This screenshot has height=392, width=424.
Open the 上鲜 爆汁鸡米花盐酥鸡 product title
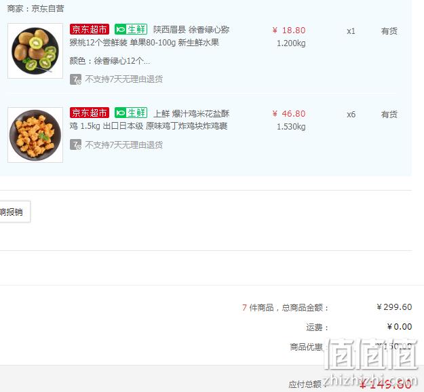pyautogui.click(x=149, y=119)
